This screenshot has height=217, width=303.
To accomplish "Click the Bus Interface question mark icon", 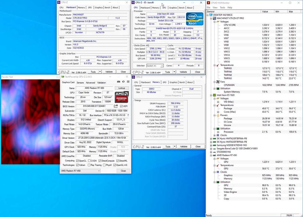I will pyautogui.click(x=128, y=115).
